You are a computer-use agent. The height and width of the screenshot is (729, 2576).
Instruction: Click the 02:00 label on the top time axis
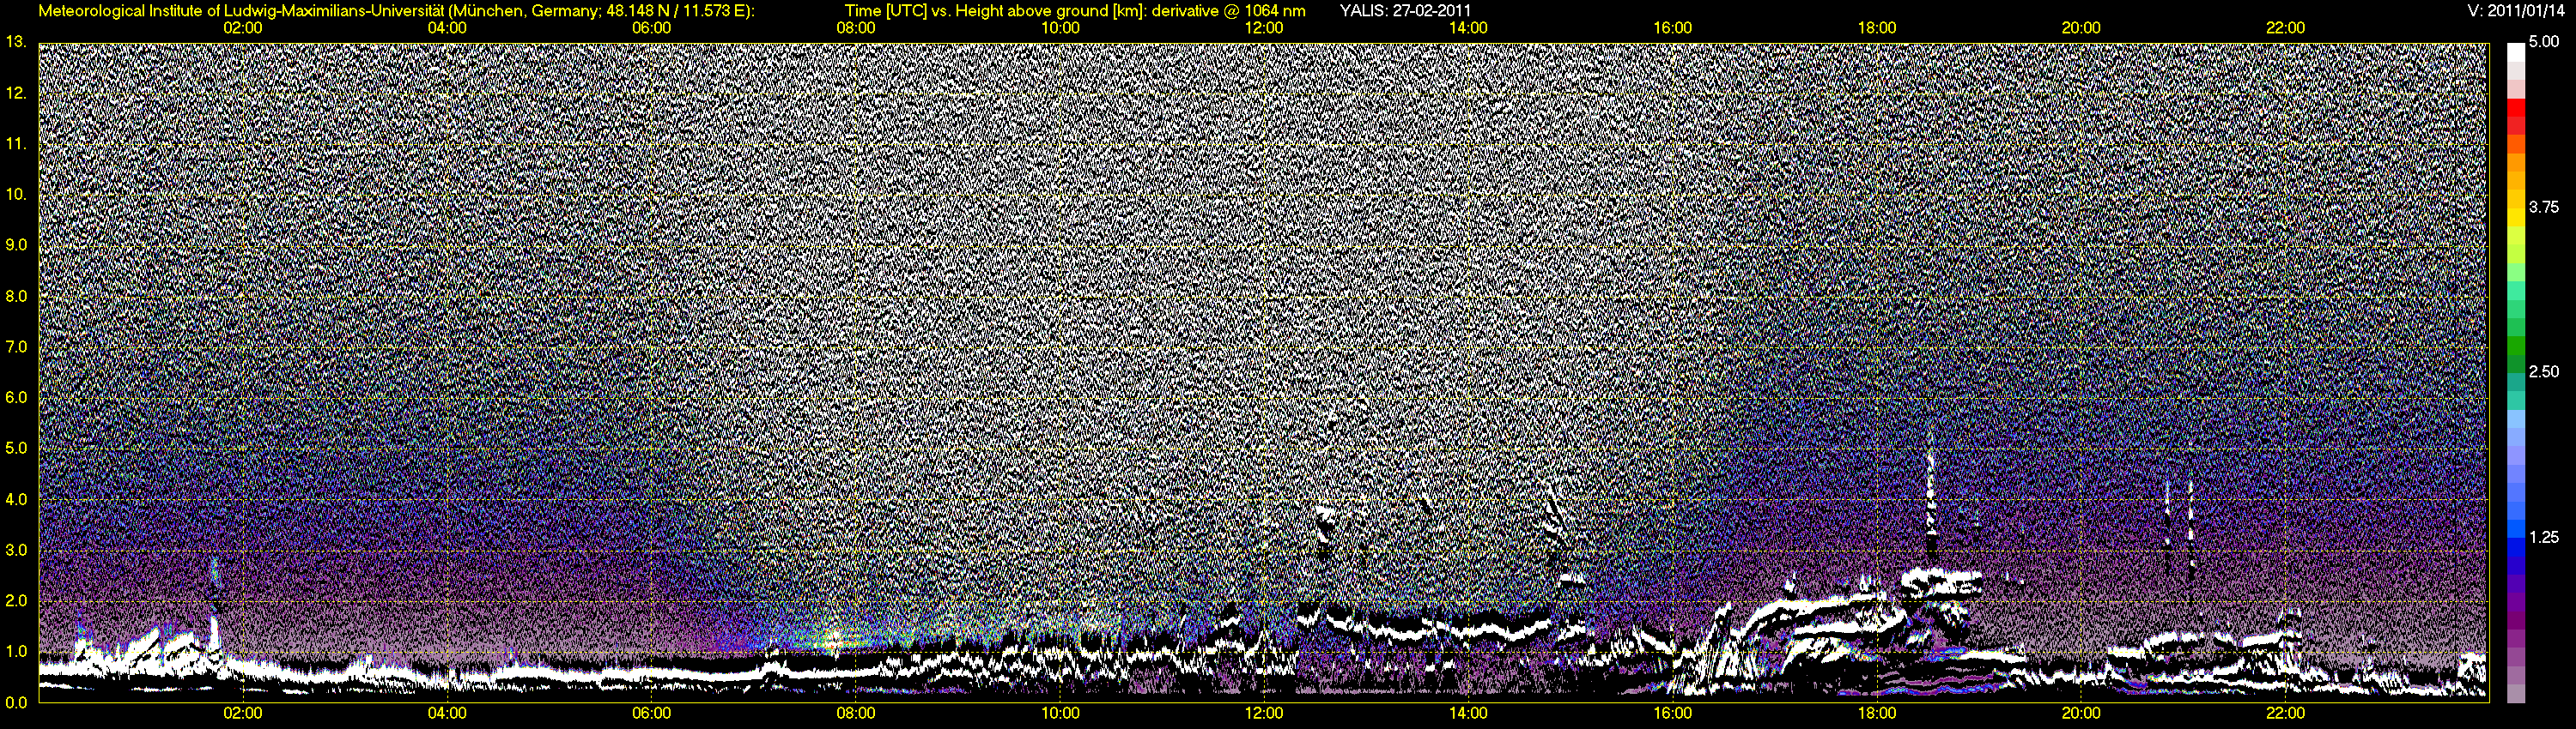[x=243, y=28]
